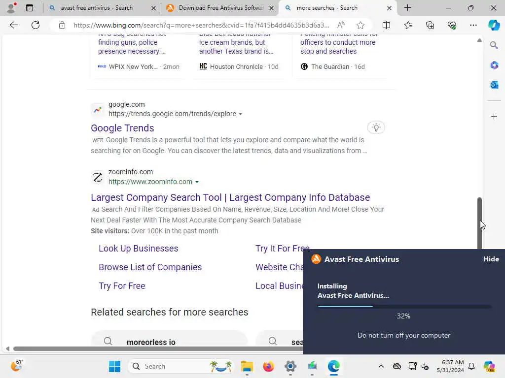Open the tab actions menu icon

(29, 8)
